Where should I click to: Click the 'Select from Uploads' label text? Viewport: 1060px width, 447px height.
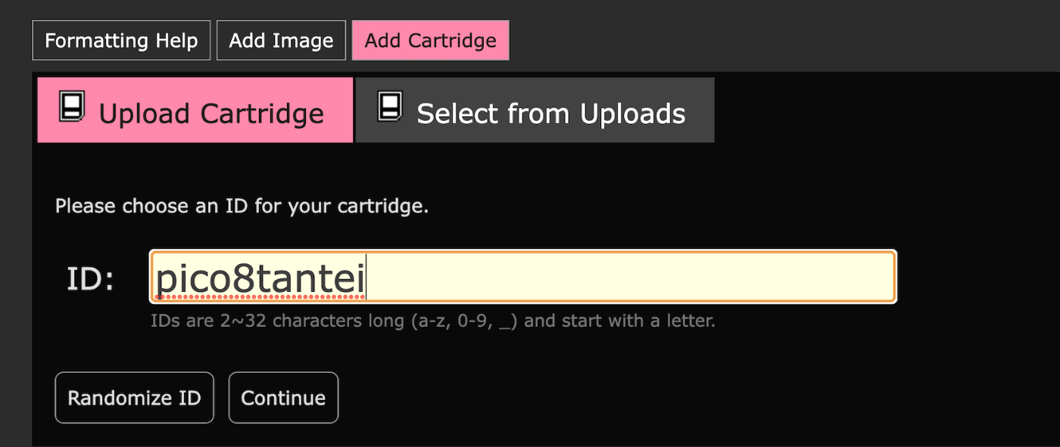tap(550, 114)
